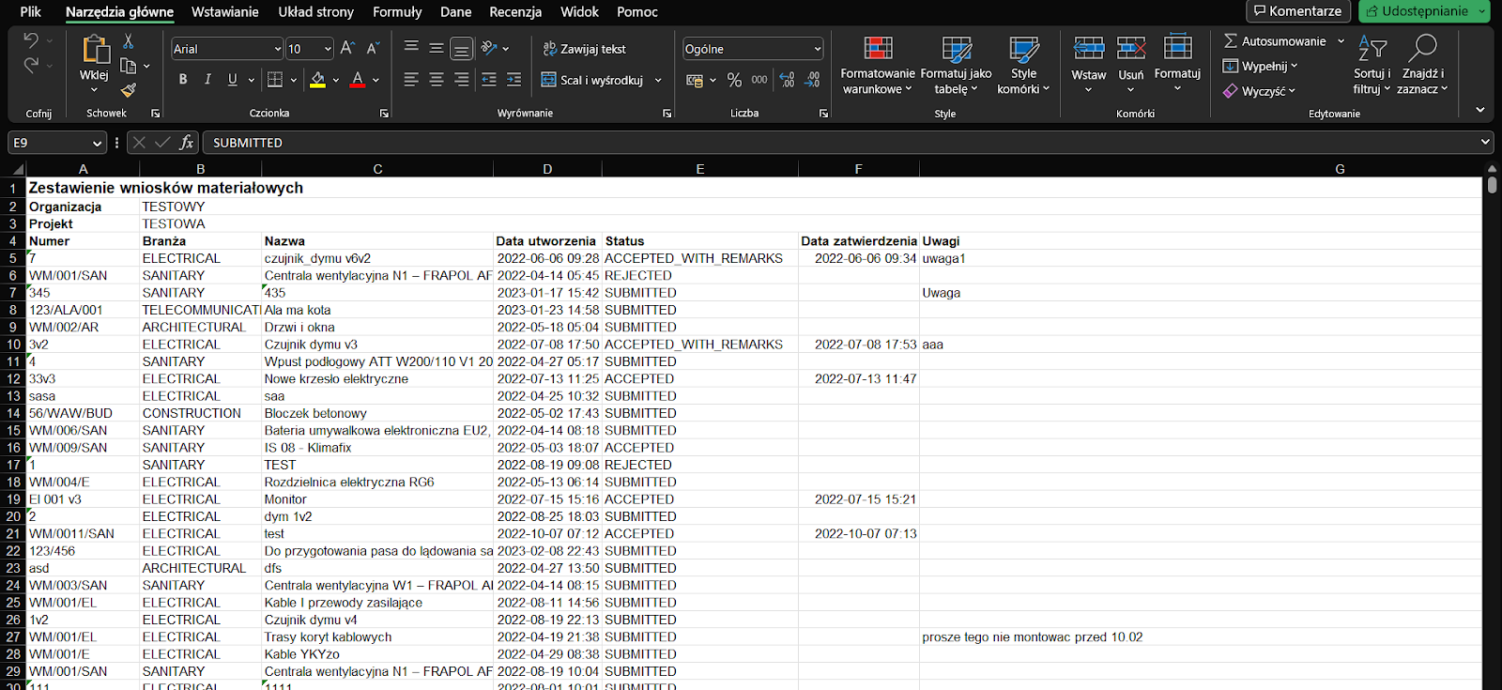Click the text orientation icon
Image resolution: width=1502 pixels, height=690 pixels.
(x=489, y=48)
